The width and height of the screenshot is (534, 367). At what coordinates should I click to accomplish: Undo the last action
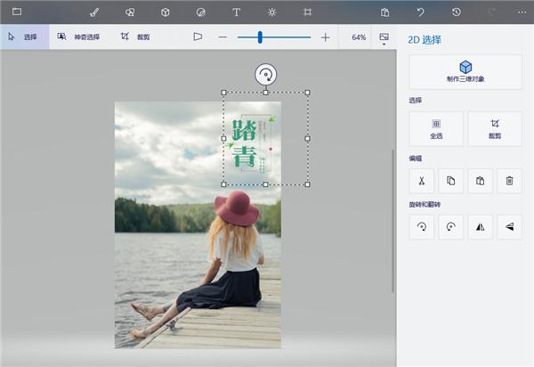coord(421,12)
